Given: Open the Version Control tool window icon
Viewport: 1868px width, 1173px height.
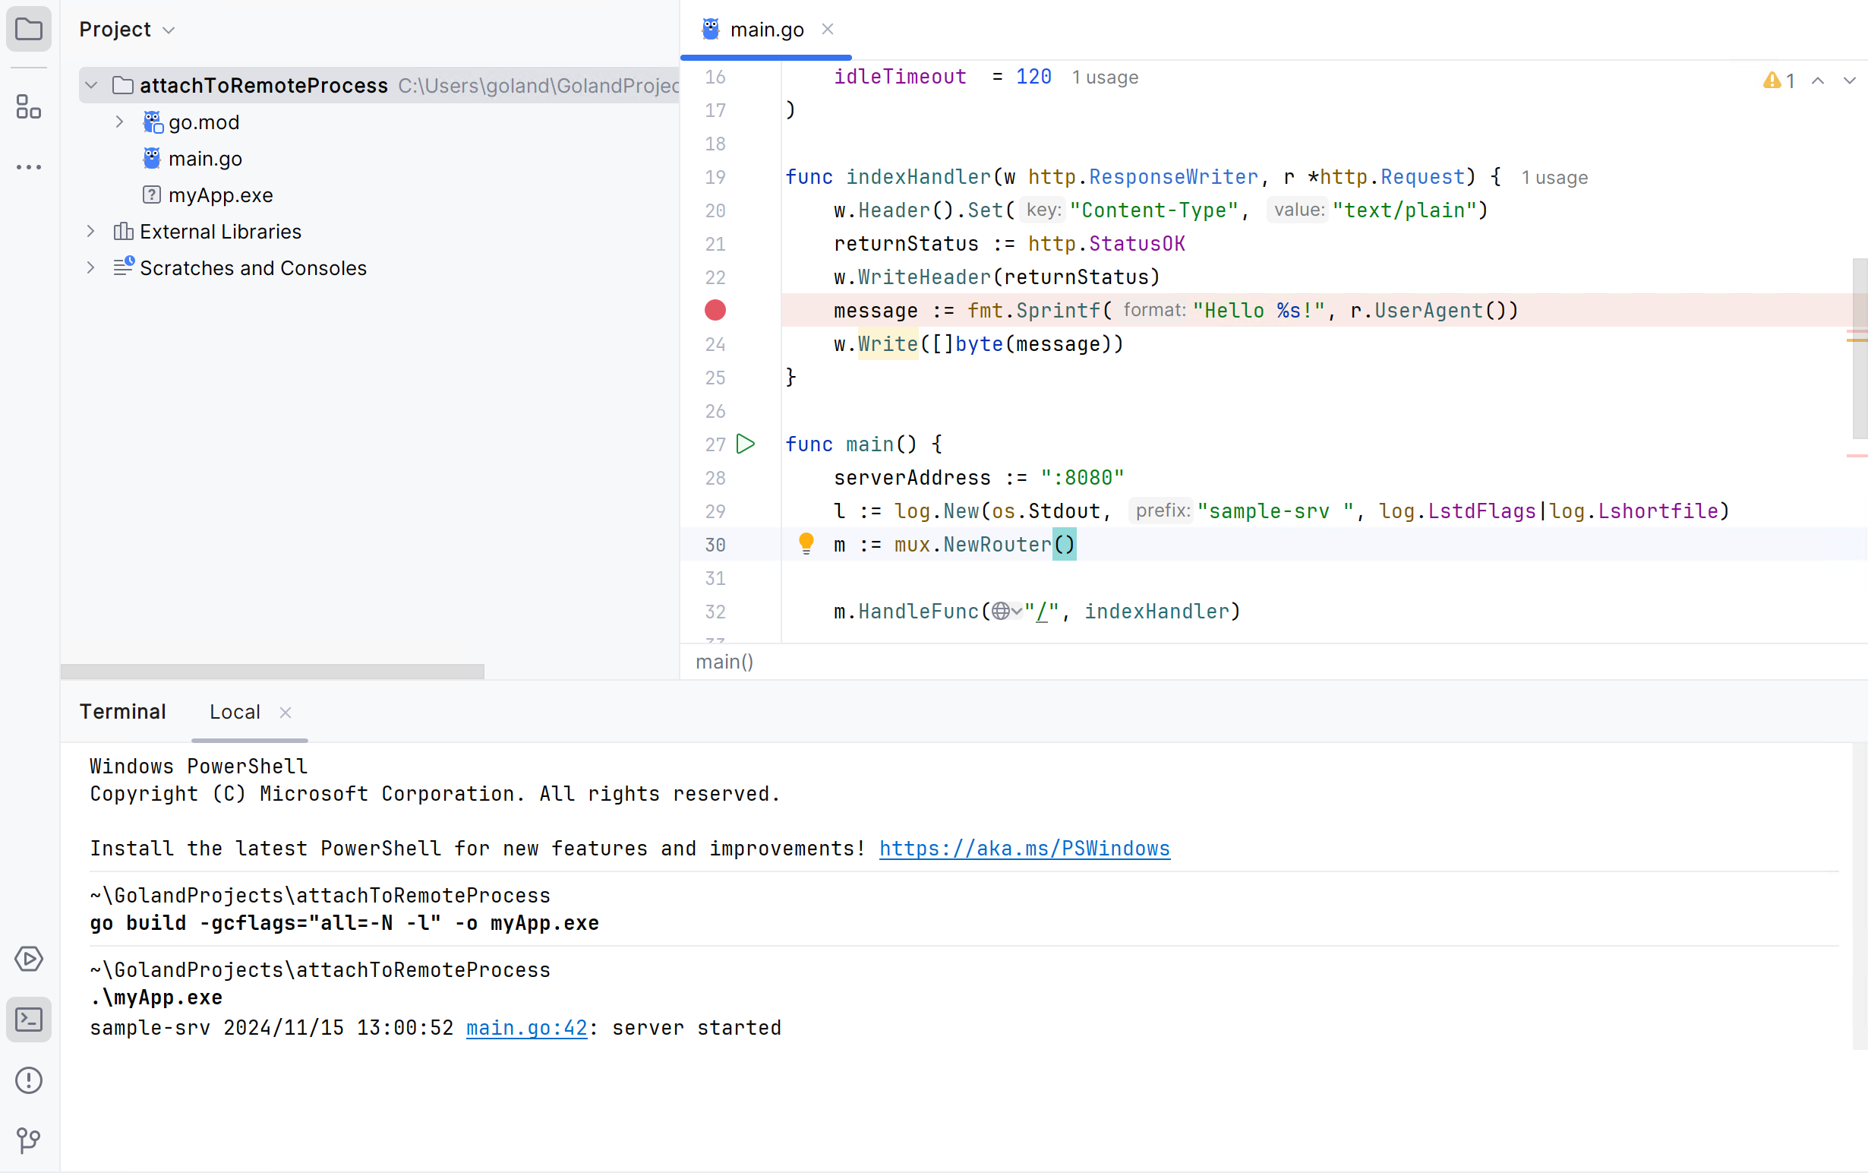Looking at the screenshot, I should (x=29, y=1140).
